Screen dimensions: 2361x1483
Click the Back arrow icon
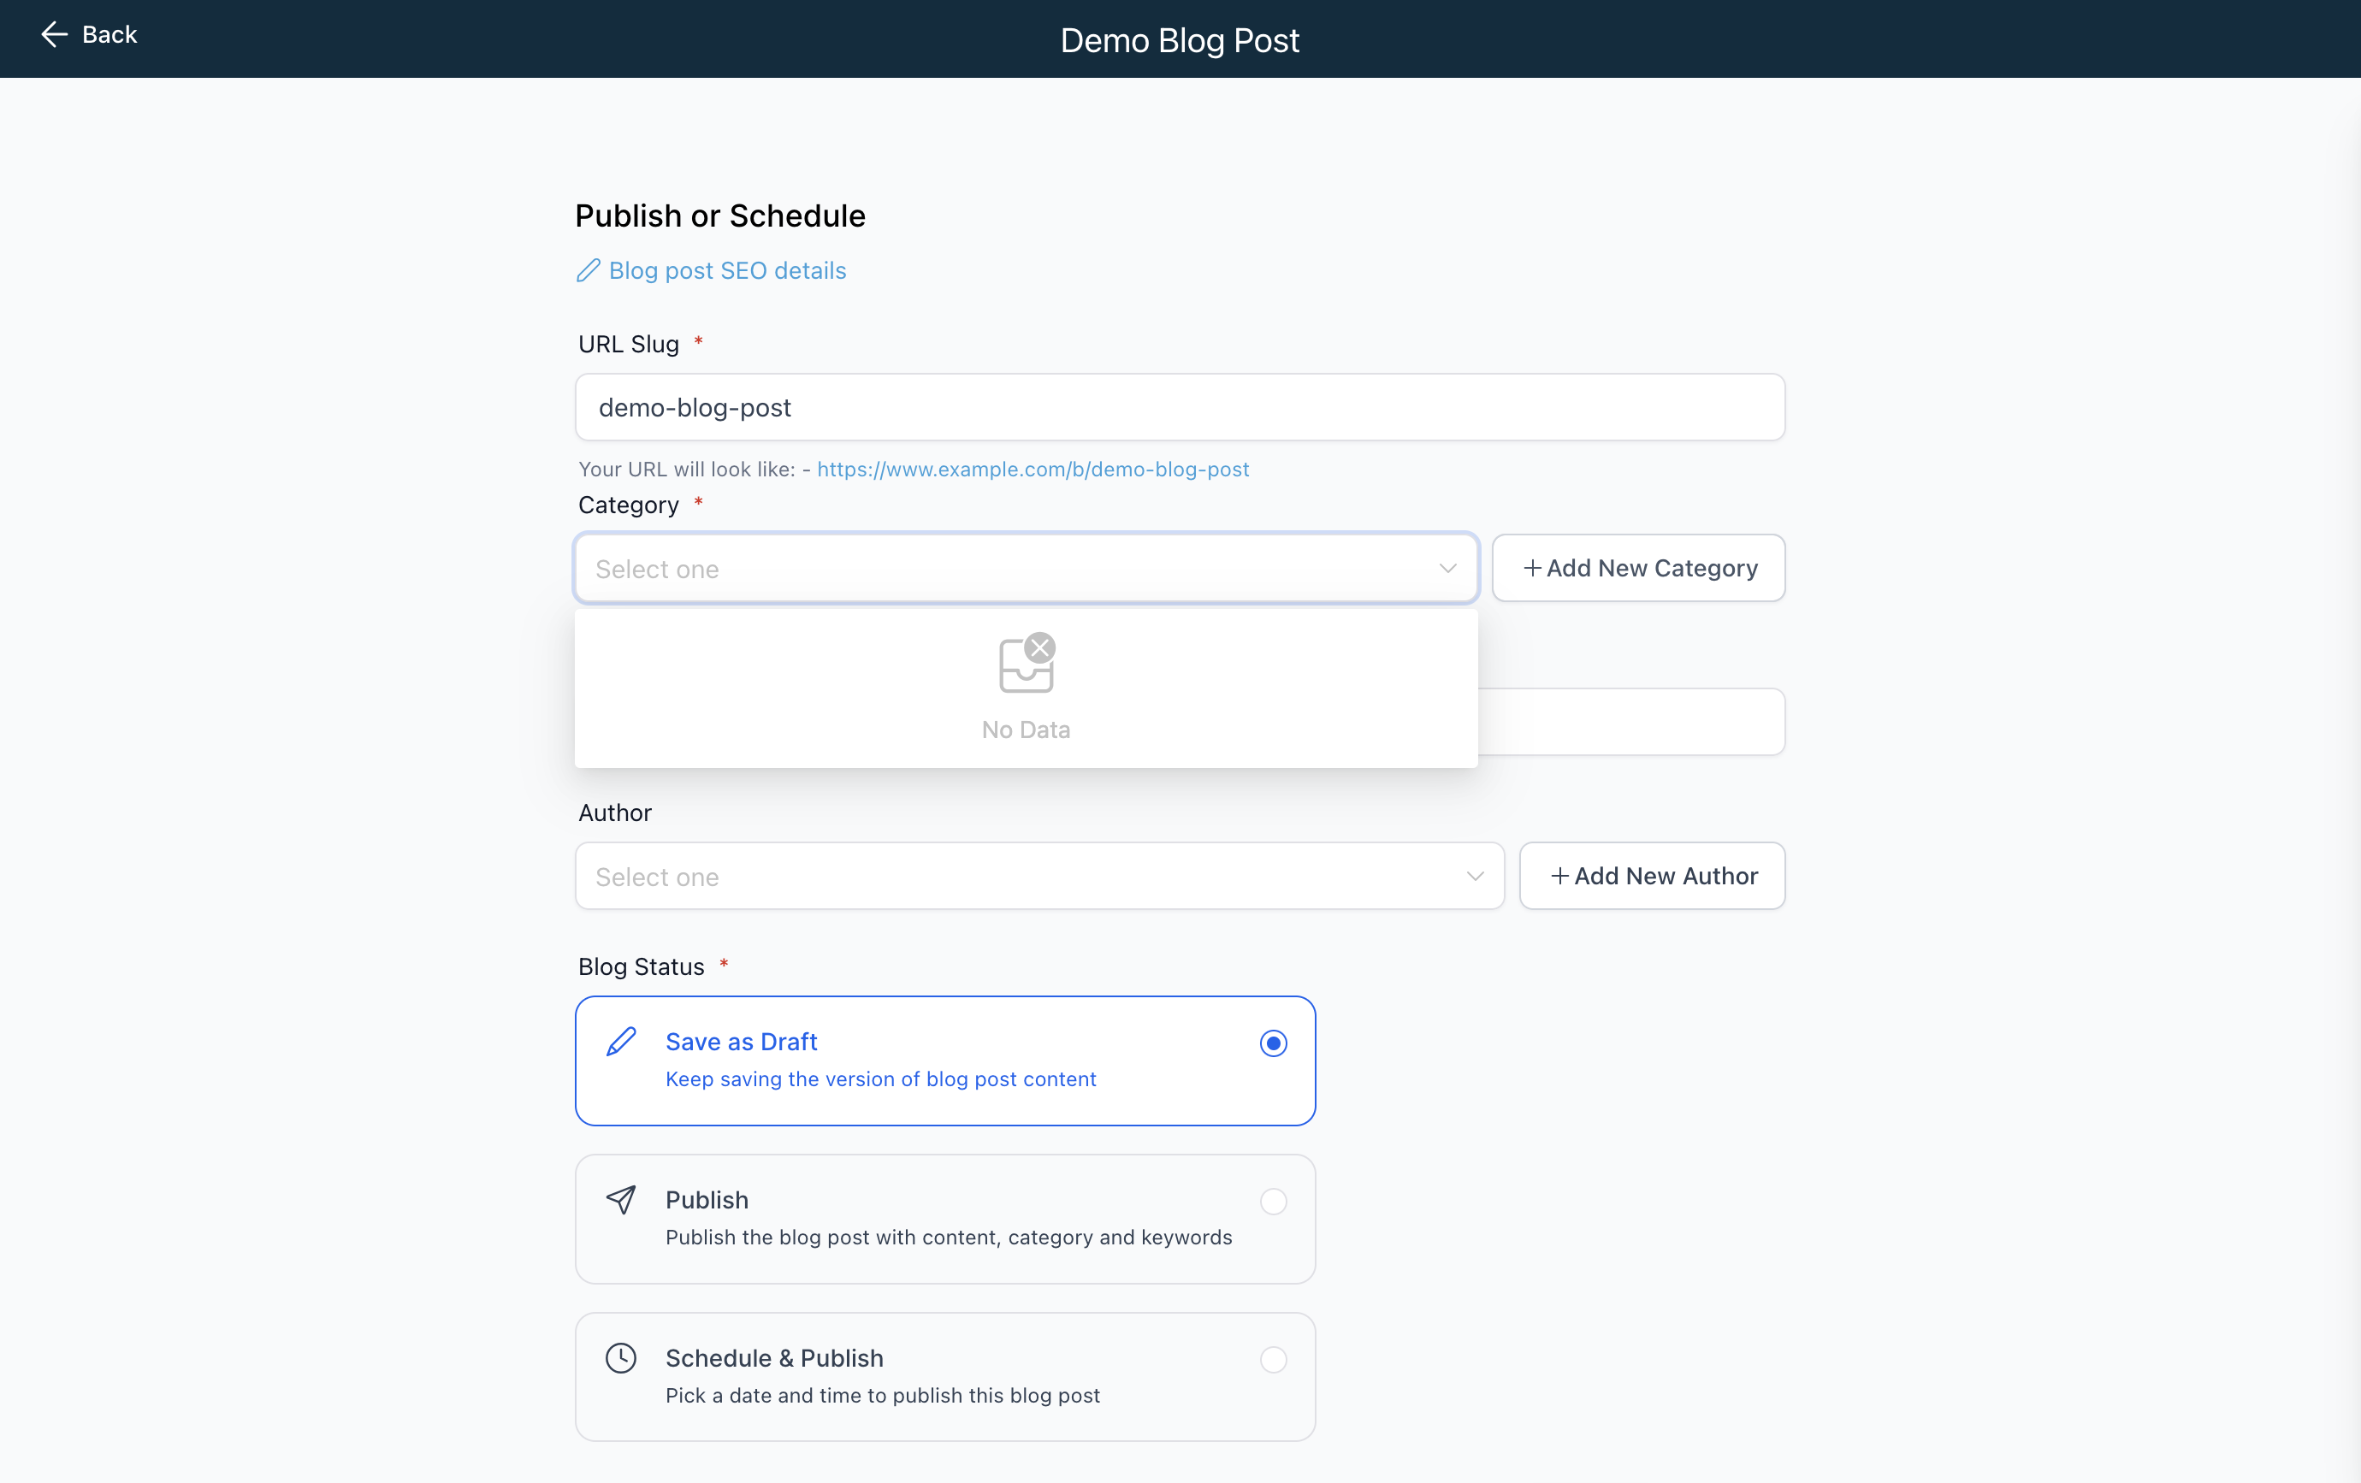coord(54,34)
